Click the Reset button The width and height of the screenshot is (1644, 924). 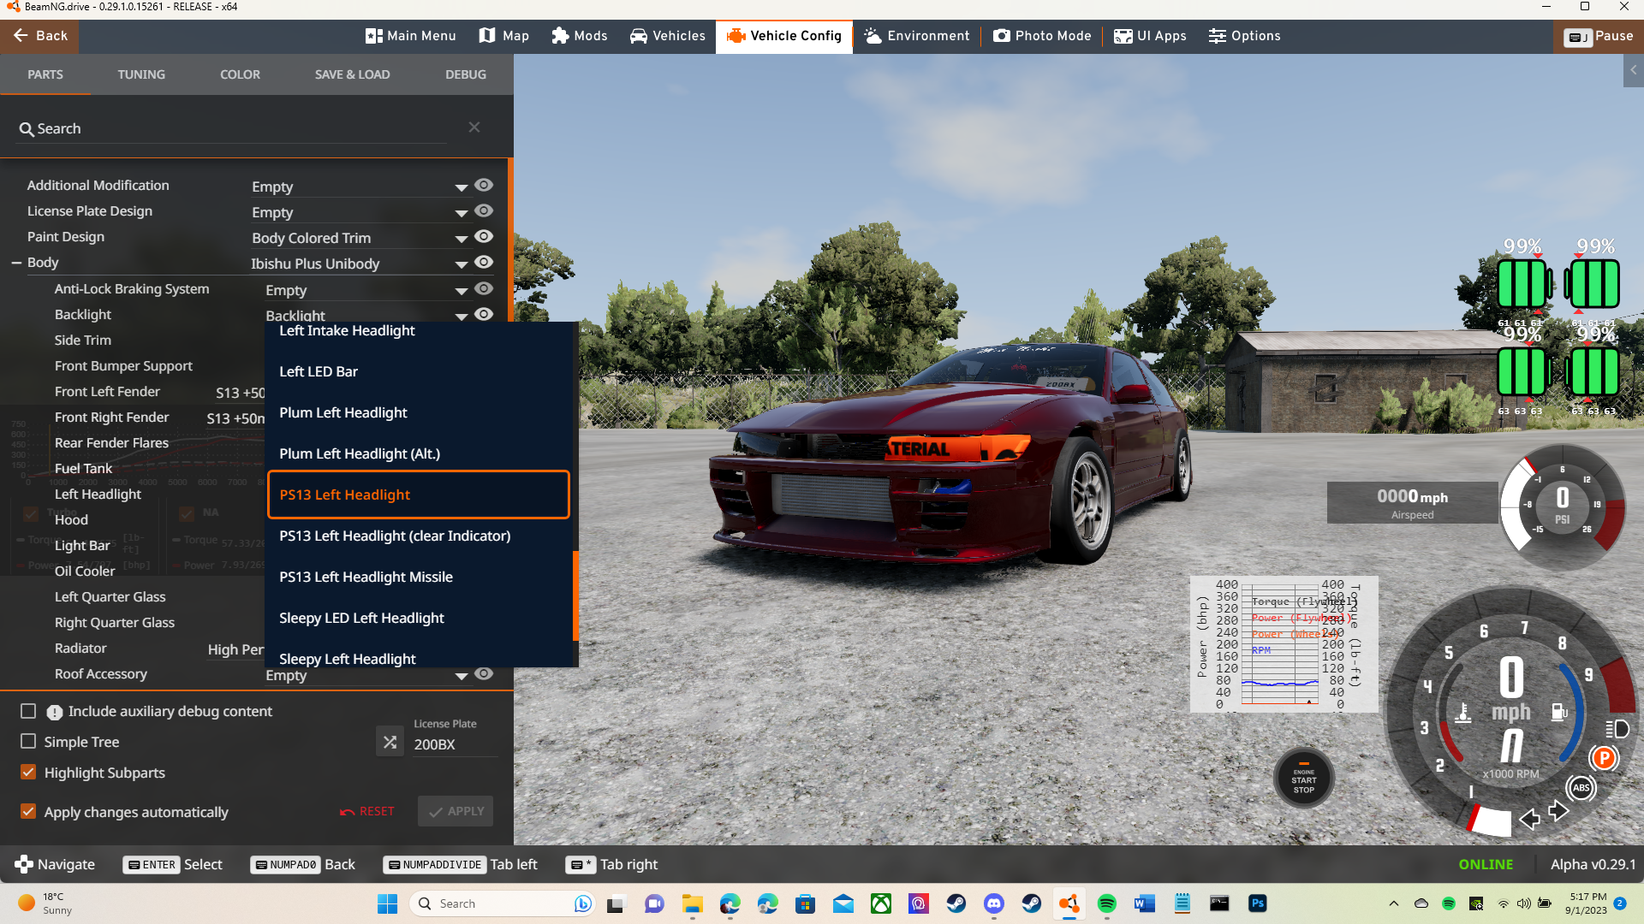click(366, 811)
